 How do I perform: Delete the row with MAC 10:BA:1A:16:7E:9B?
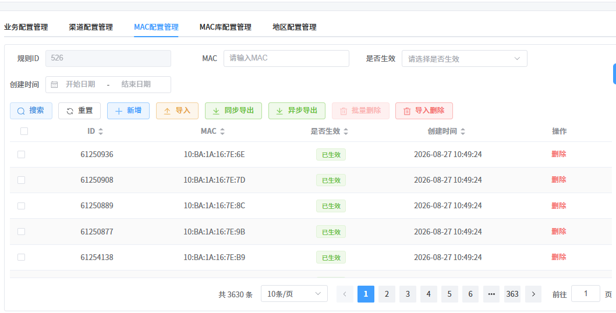(x=558, y=231)
